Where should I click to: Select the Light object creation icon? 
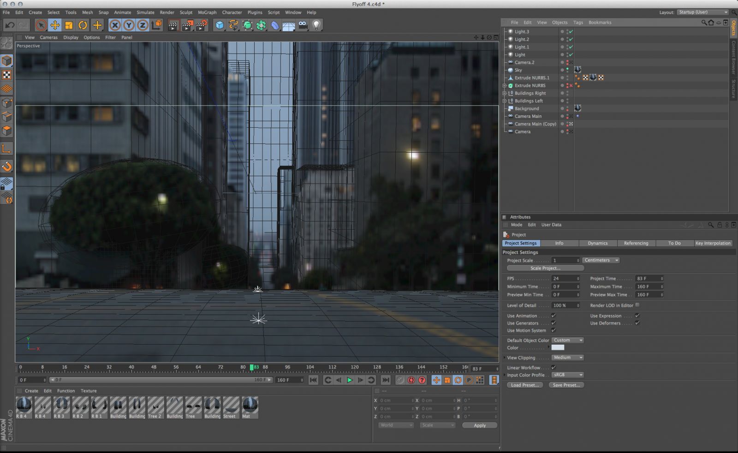pyautogui.click(x=316, y=25)
